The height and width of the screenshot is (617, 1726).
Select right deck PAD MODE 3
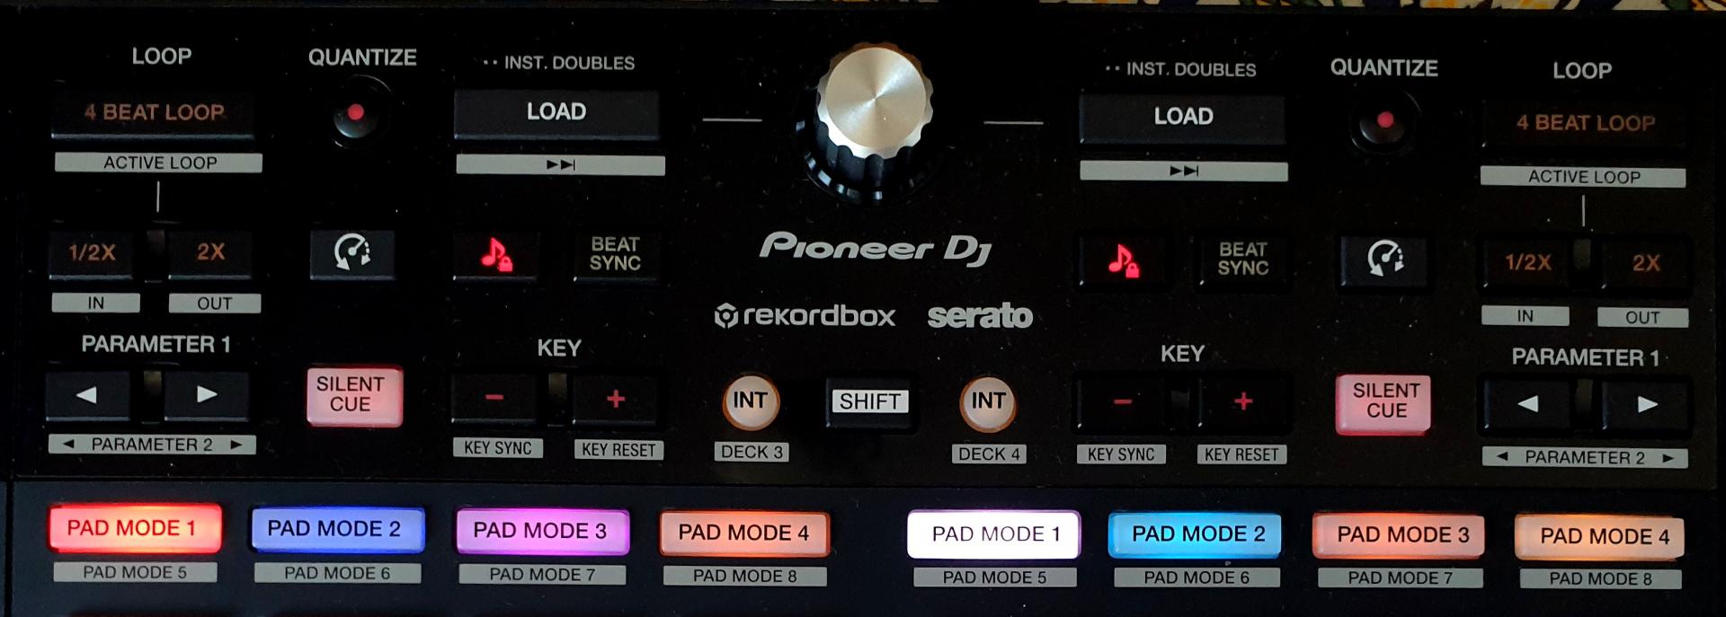point(1399,536)
